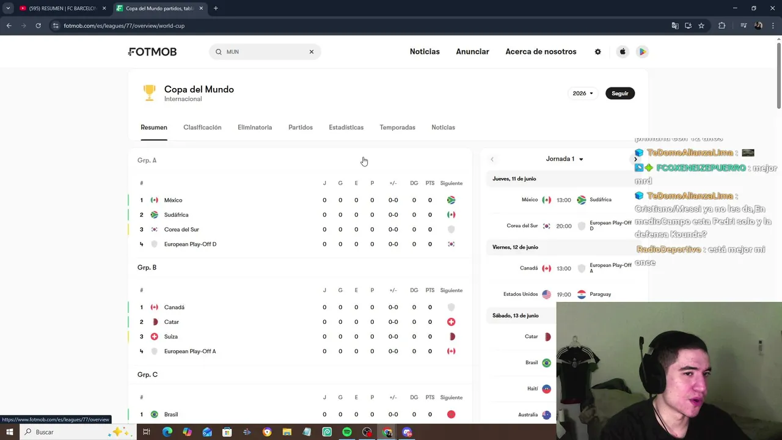782x440 pixels.
Task: Open Suiza team row
Action: tap(300, 337)
